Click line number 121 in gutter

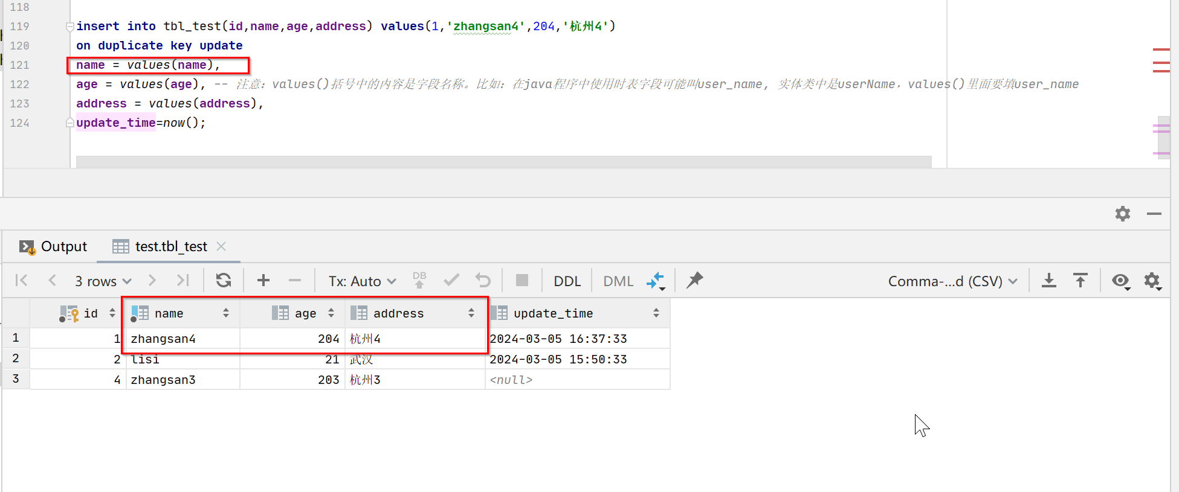[x=19, y=65]
